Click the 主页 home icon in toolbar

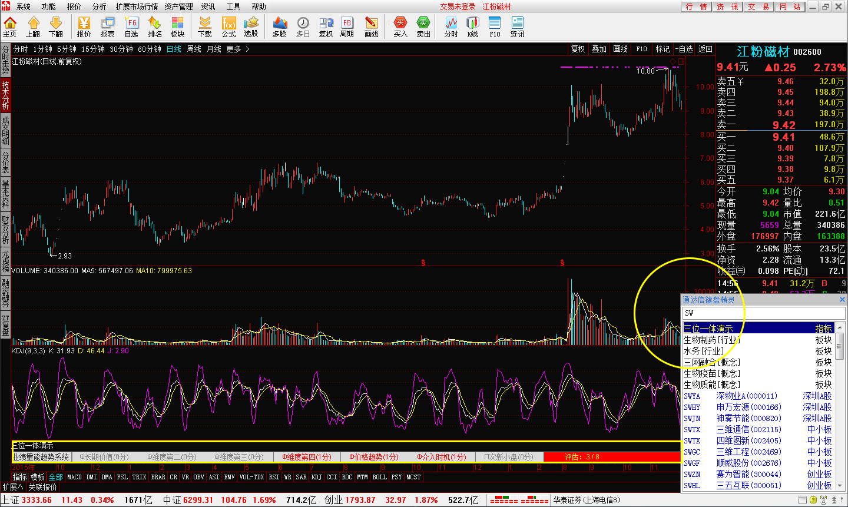(10, 27)
